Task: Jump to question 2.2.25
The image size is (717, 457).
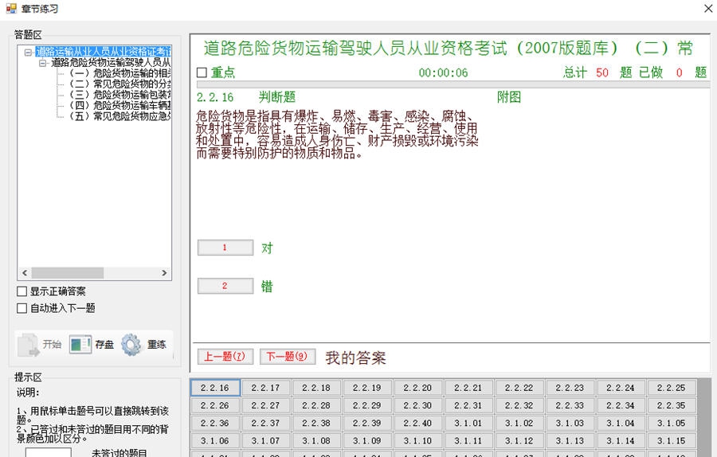Action: 672,388
